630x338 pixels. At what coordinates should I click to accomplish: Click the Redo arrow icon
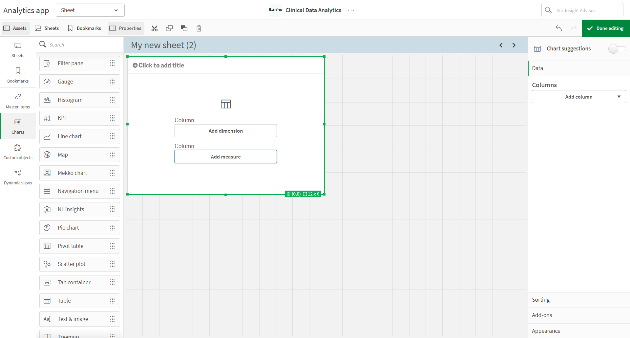[x=574, y=28]
